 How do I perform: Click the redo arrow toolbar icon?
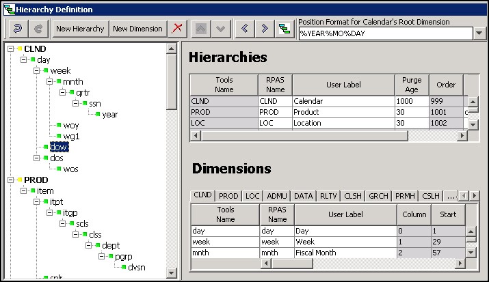pos(38,29)
